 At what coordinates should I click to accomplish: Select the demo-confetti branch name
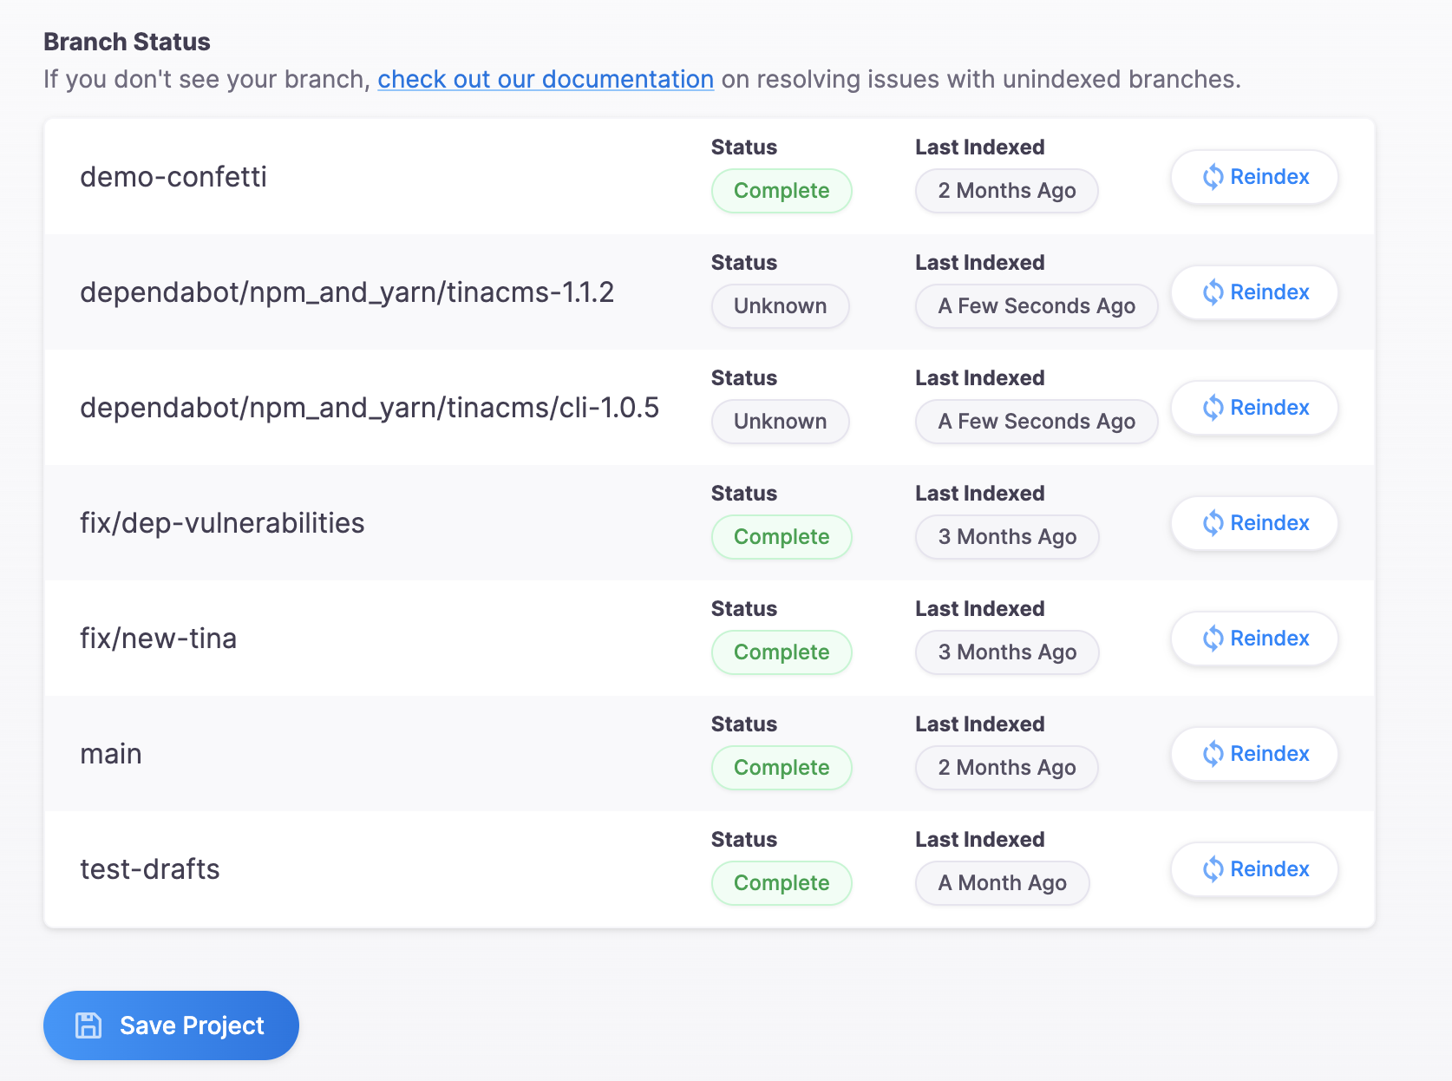point(173,177)
